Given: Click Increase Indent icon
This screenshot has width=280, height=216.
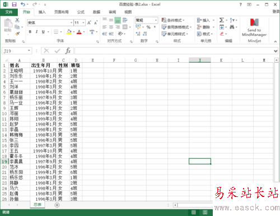Looking at the screenshot, I should click(111, 34).
